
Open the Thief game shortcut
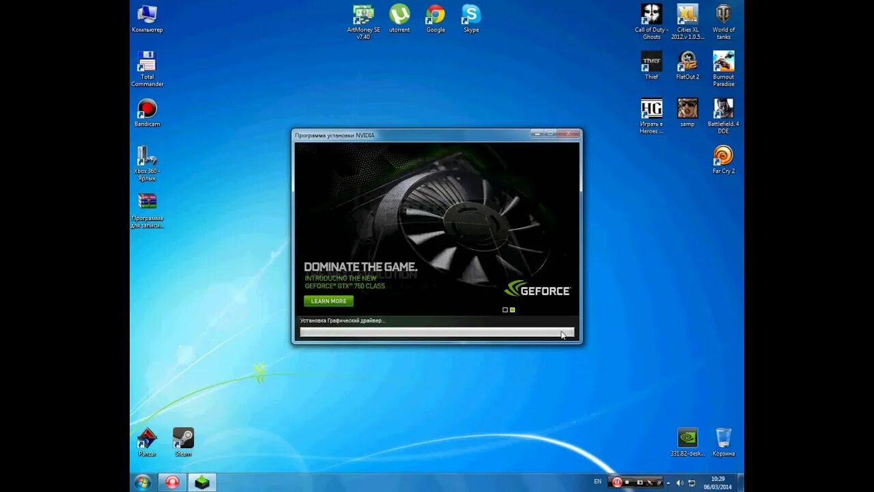(x=651, y=66)
